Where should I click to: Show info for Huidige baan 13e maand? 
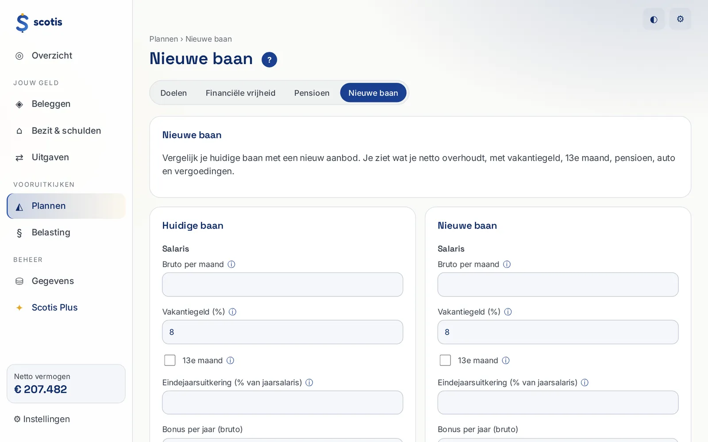click(230, 361)
